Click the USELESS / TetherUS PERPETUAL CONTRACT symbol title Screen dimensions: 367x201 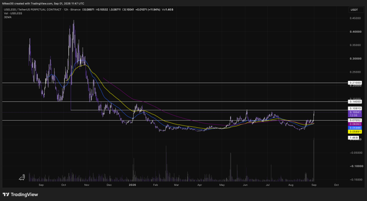(x=33, y=10)
